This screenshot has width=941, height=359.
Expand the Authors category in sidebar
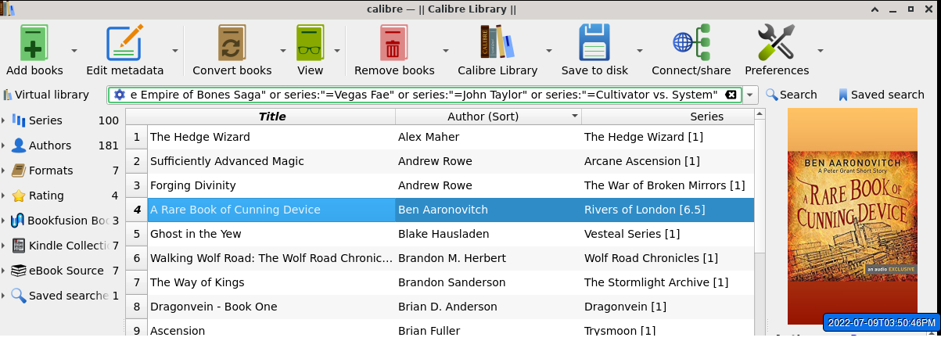pos(4,145)
